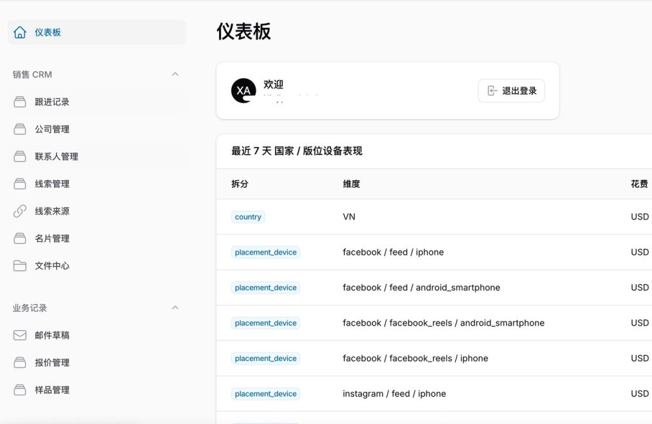
Task: Click the 跟进记录 sidebar icon
Action: [x=20, y=102]
